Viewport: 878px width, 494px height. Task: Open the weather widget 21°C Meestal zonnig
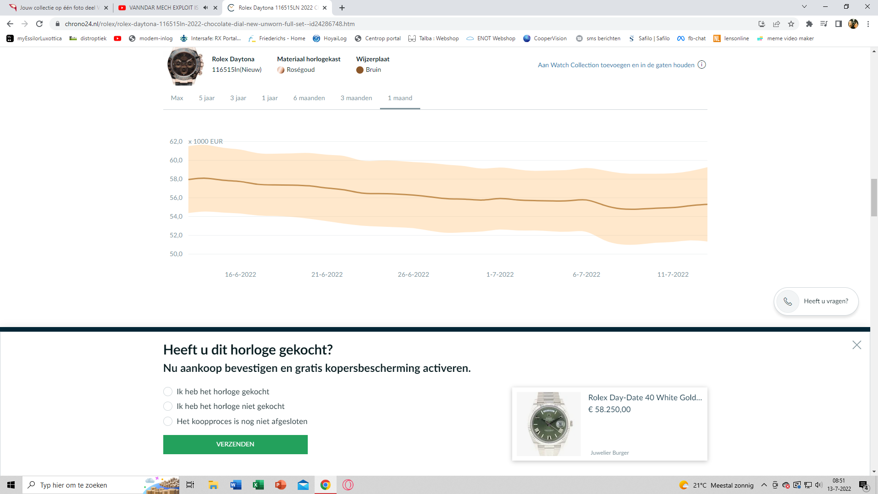click(x=717, y=485)
